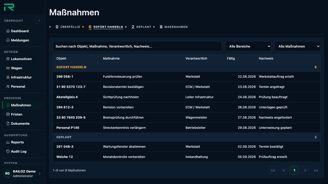Click the RAILOZ logo icon
Screen dimensions: 328x184
(x=9, y=7)
